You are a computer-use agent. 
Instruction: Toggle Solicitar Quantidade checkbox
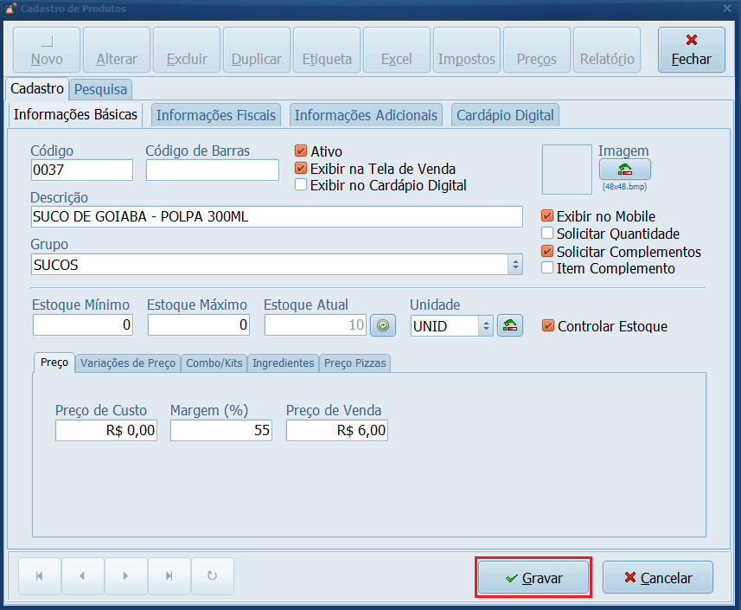(x=546, y=234)
